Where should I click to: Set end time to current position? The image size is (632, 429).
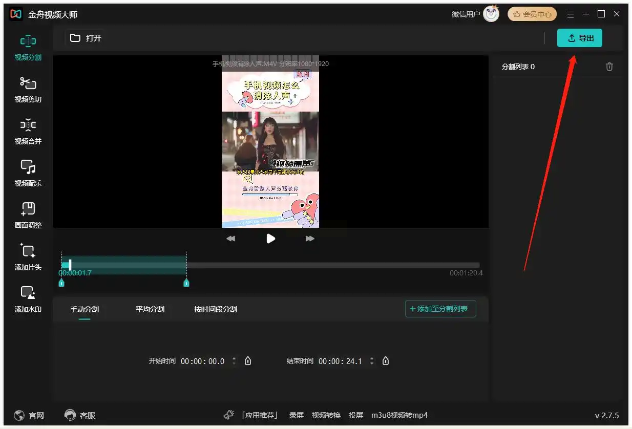386,361
